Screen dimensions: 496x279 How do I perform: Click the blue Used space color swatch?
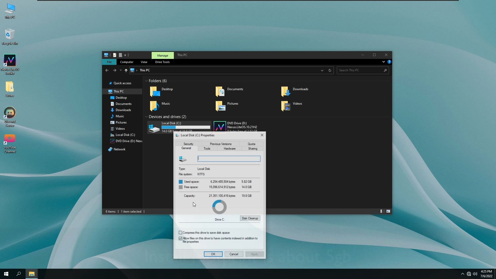(x=181, y=182)
